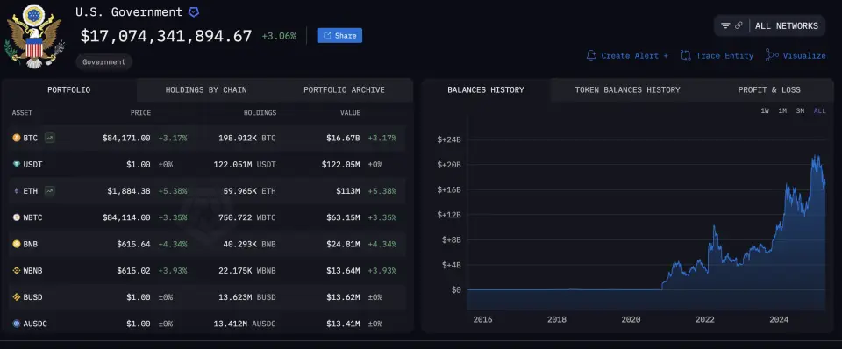842x349 pixels.
Task: Open the ALL NETWORKS selector
Action: [787, 25]
